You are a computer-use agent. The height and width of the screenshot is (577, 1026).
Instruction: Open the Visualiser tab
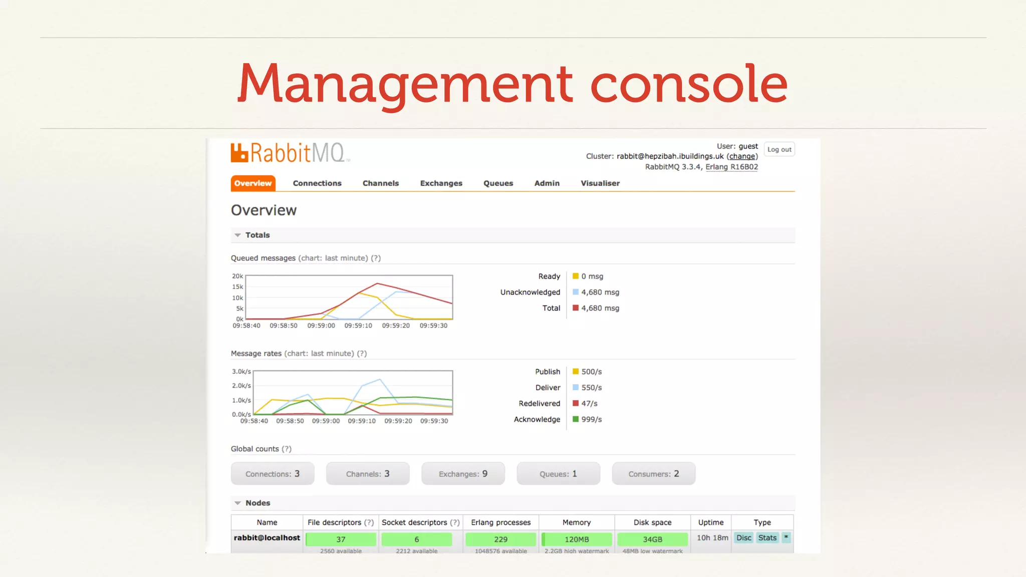600,183
